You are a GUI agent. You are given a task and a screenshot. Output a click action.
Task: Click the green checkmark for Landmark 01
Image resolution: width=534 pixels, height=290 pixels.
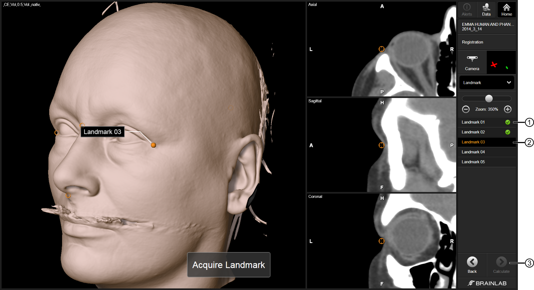[507, 122]
